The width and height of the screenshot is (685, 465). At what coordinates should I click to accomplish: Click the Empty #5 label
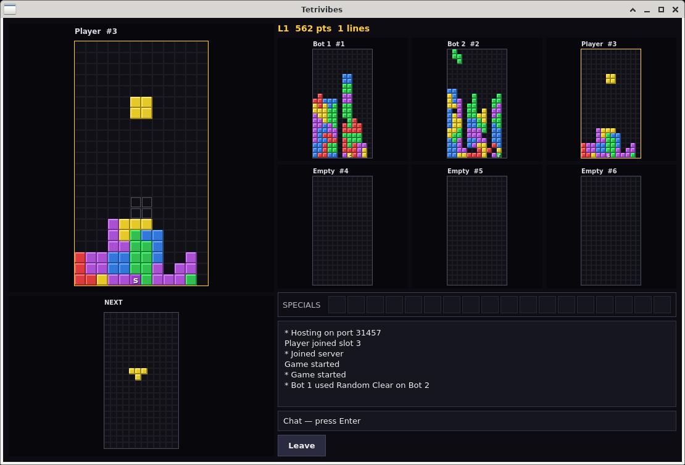pos(465,171)
